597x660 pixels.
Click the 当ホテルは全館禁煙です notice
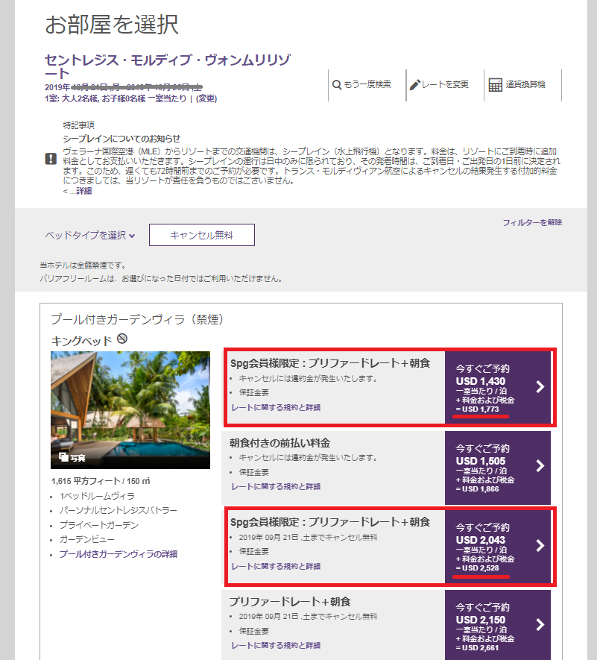pos(83,265)
